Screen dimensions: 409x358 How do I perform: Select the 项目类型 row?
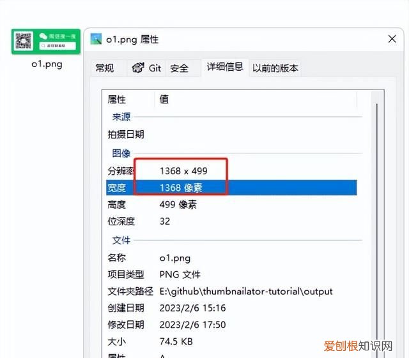(231, 274)
